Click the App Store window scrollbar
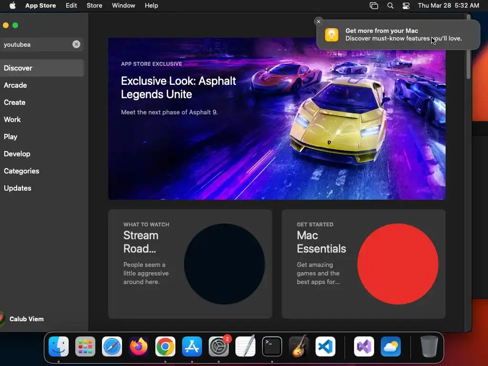Screen dimensions: 488x366 click(468, 47)
